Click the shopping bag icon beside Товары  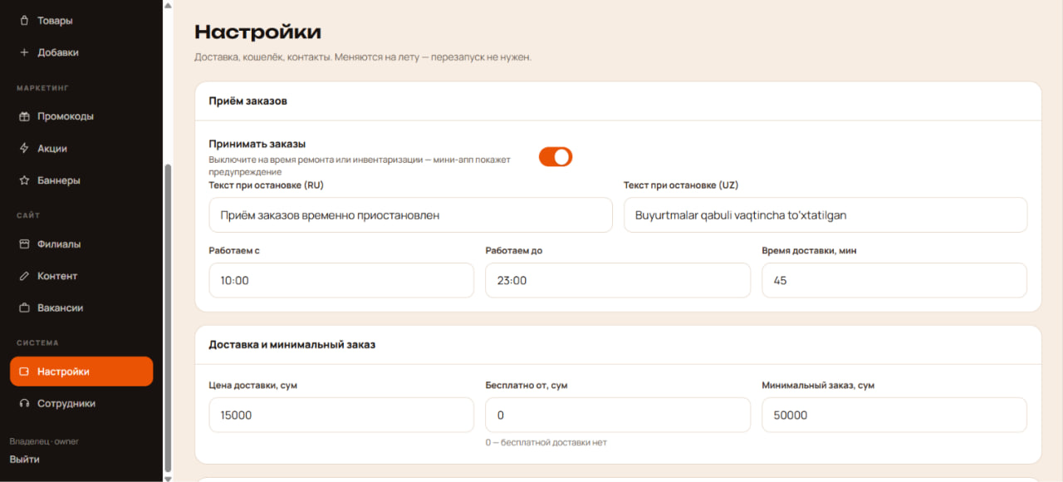point(24,20)
